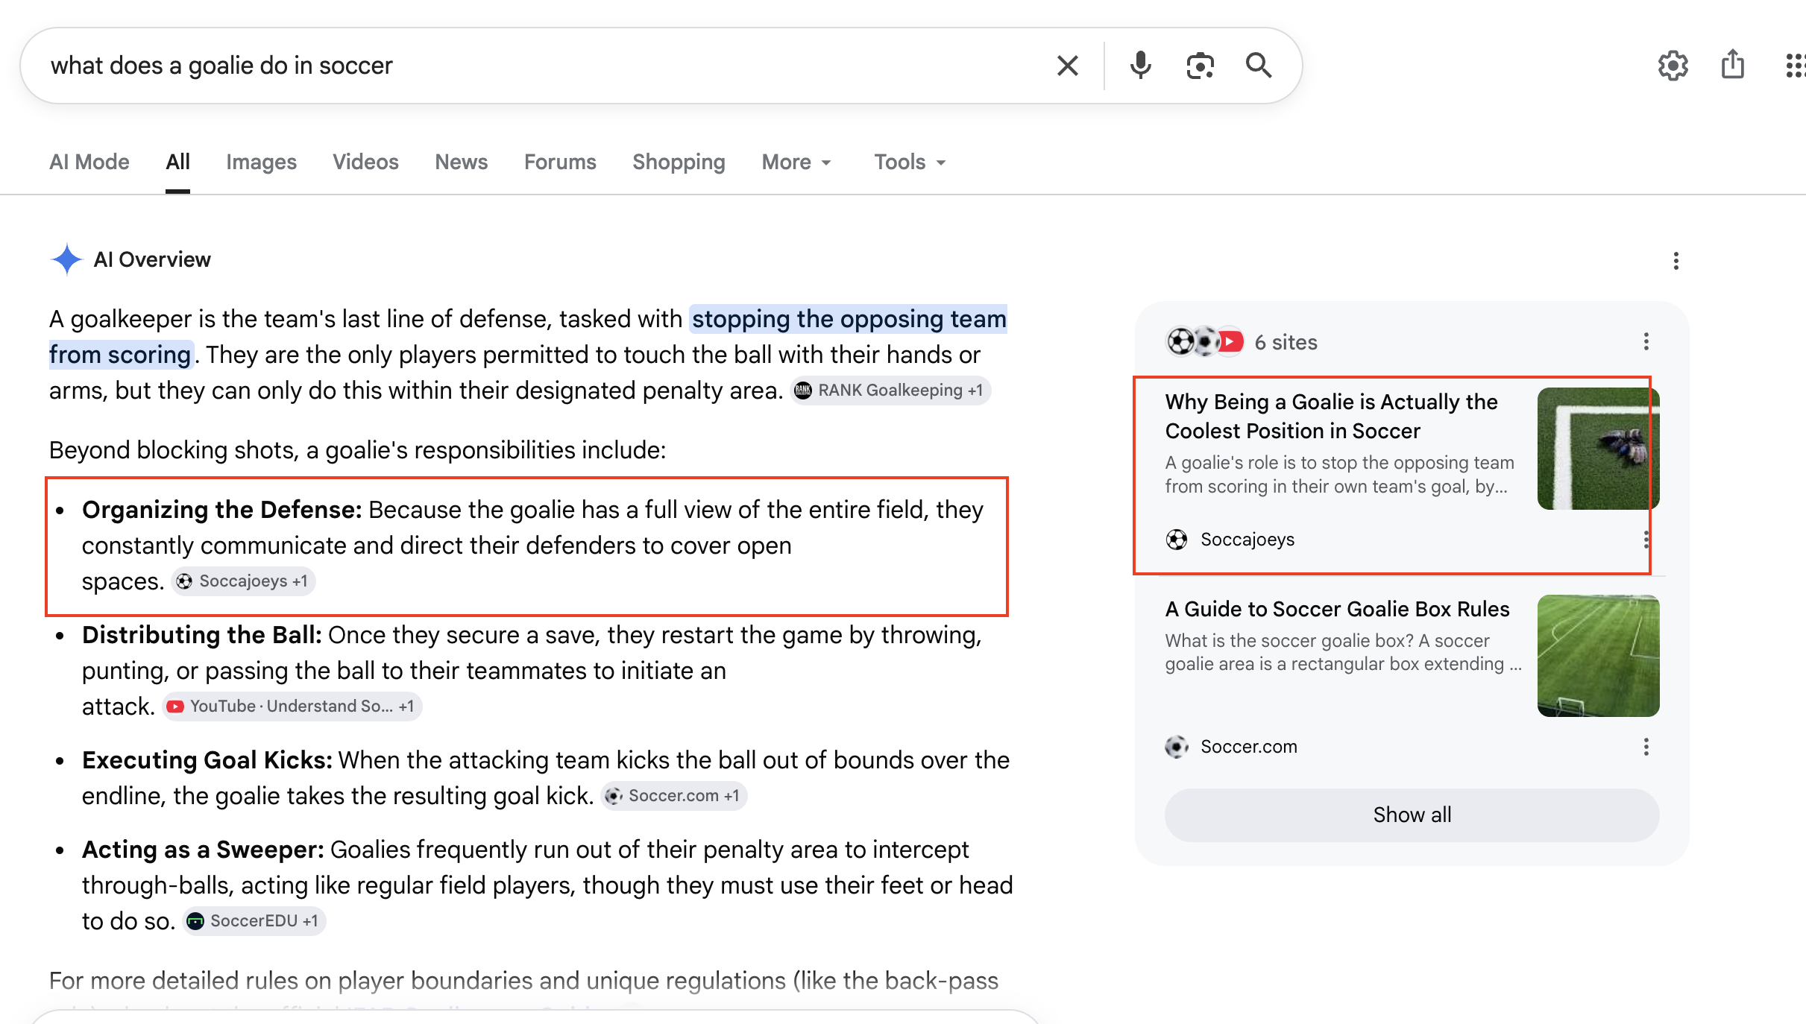Switch to AI Mode tab
The height and width of the screenshot is (1024, 1806).
(x=89, y=162)
